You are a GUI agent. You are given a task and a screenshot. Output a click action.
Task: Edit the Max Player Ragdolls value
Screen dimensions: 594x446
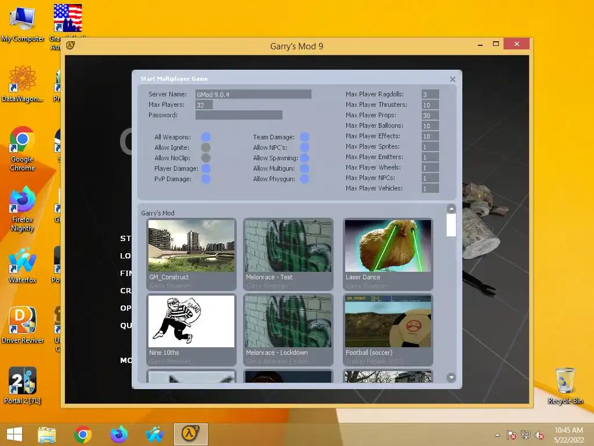tap(430, 94)
